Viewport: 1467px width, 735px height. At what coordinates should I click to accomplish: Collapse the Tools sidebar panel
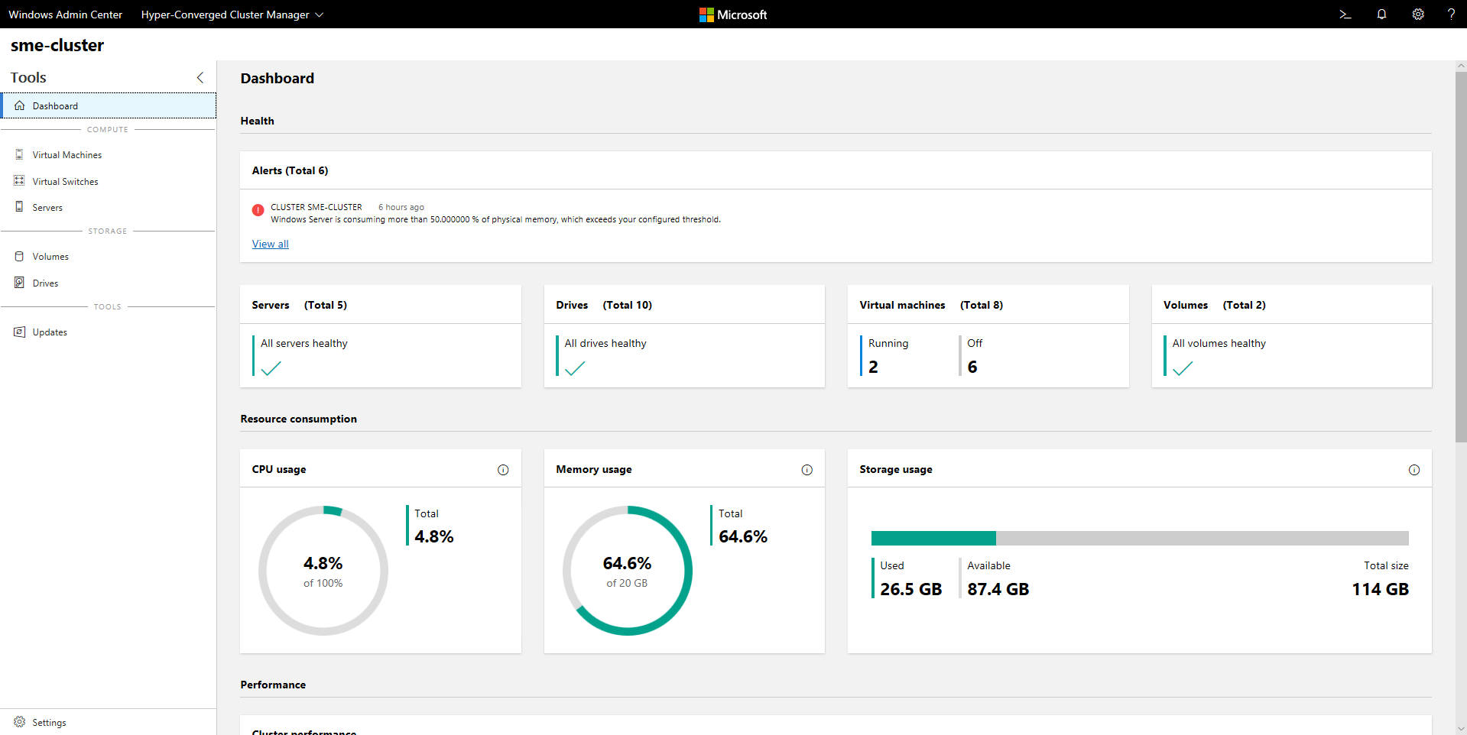tap(200, 77)
